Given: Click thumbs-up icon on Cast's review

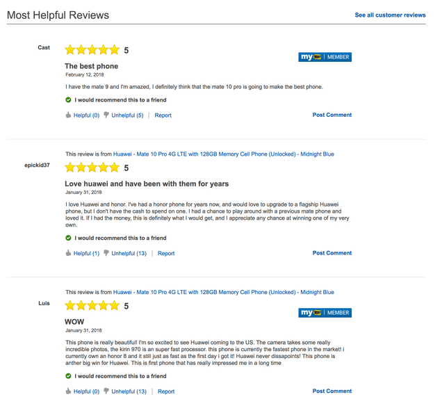Looking at the screenshot, I should pos(68,115).
